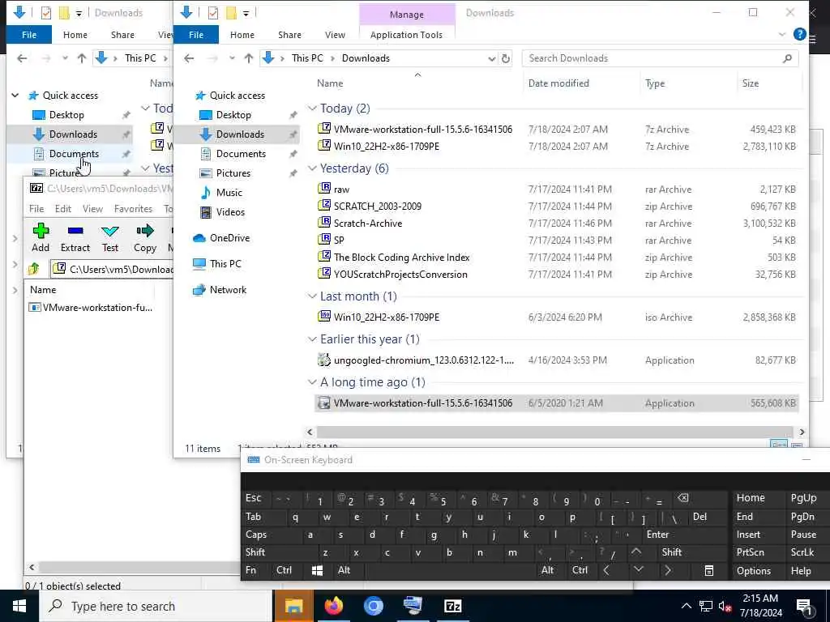Open the Windows Start menu
This screenshot has height=622, width=830.
(x=19, y=606)
